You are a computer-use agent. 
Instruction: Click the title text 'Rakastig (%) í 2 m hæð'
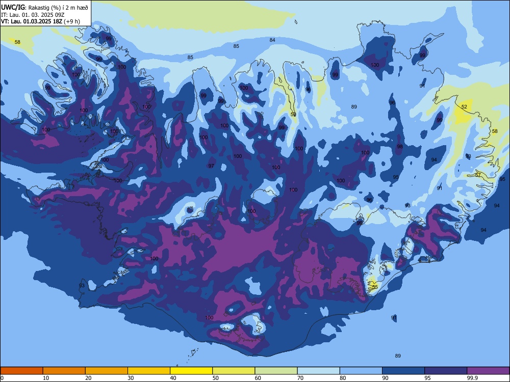[58, 8]
